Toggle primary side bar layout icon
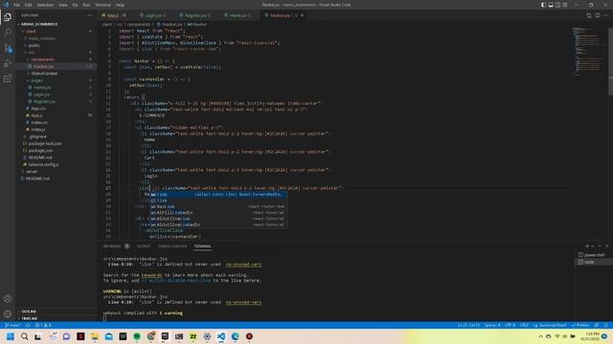This screenshot has height=344, width=613. [x=543, y=5]
